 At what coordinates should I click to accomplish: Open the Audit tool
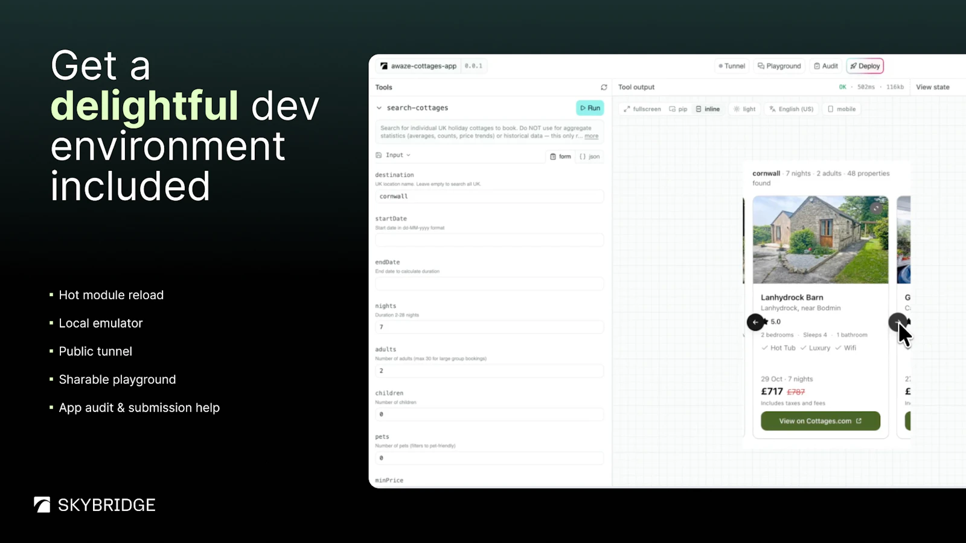(x=826, y=66)
